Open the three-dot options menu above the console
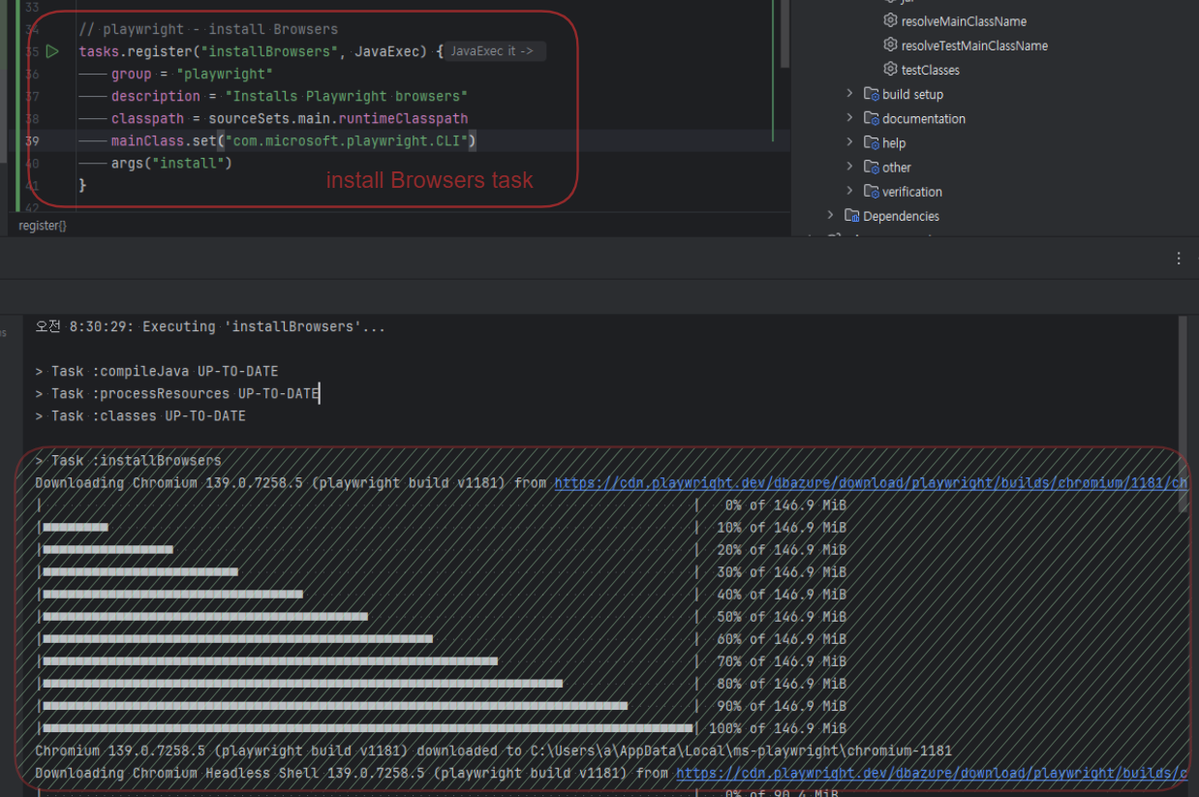This screenshot has height=797, width=1199. click(x=1179, y=259)
